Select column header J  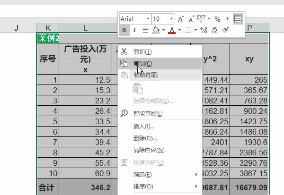tap(16, 28)
